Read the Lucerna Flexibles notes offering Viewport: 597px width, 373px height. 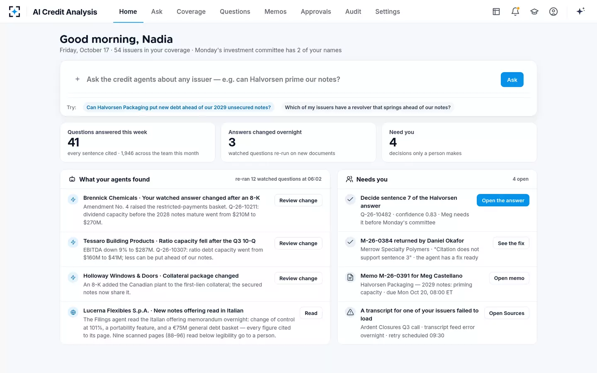311,313
